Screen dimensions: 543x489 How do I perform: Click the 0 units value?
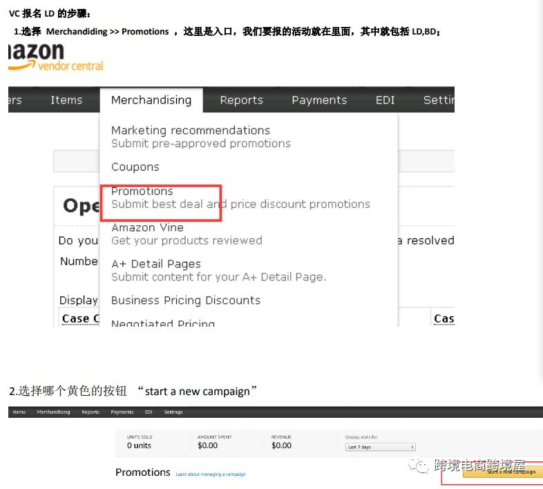click(139, 445)
